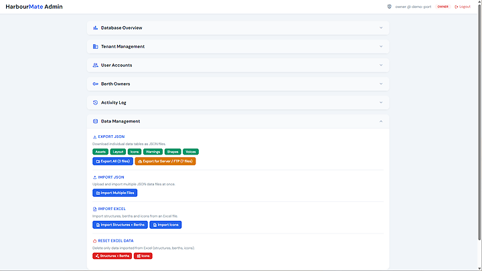Collapse the Data Management section chevron

381,122
